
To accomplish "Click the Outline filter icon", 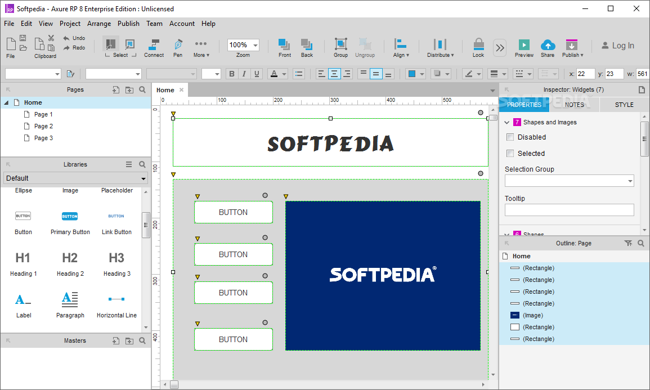I will coord(628,243).
